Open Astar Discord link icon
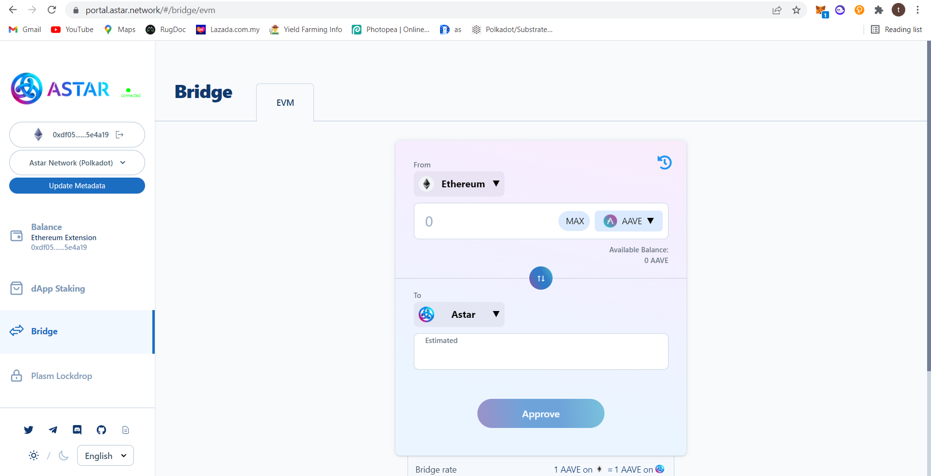Image resolution: width=931 pixels, height=476 pixels. pyautogui.click(x=77, y=429)
